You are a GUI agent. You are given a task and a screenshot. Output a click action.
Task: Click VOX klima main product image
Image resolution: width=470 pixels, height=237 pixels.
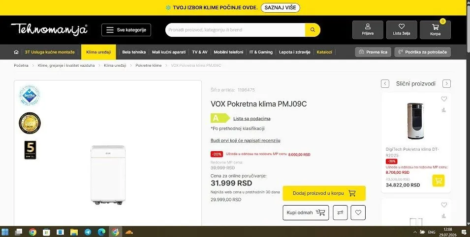point(108,175)
